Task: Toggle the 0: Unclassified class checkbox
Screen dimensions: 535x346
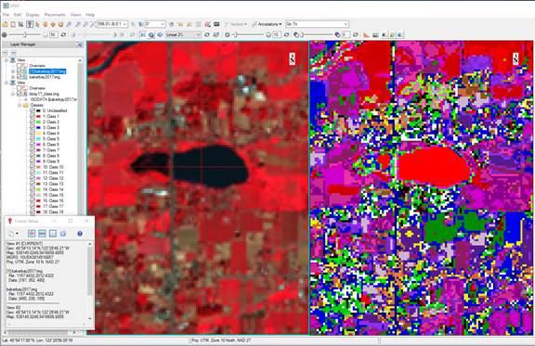Action: (33, 110)
